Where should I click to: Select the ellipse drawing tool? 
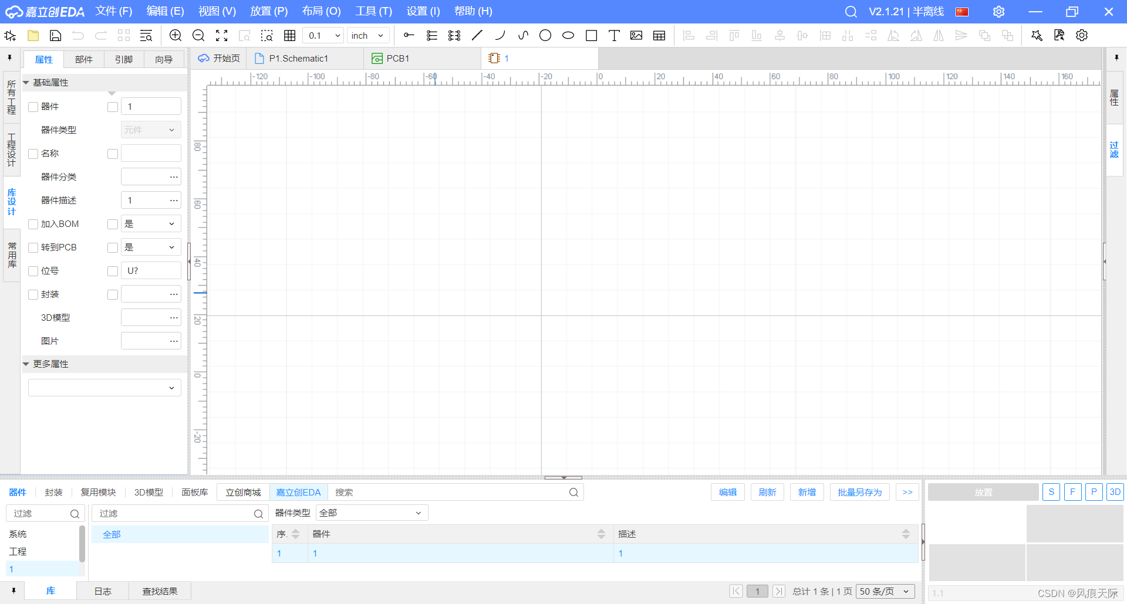[568, 36]
